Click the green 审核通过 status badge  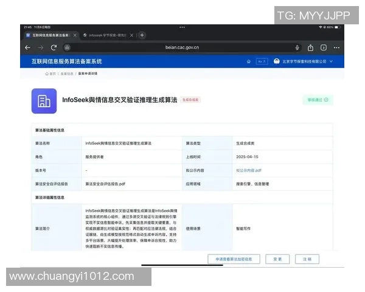pyautogui.click(x=318, y=100)
